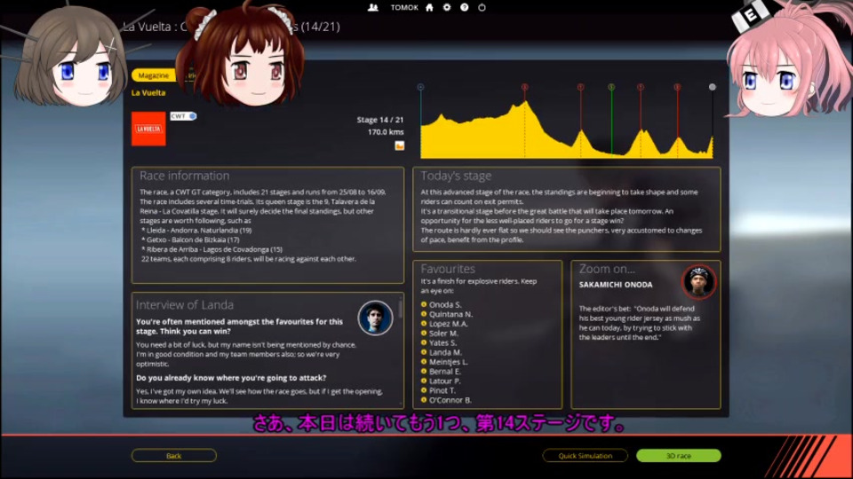The height and width of the screenshot is (479, 853).
Task: Select favourite Latour P.
Action: 444,381
